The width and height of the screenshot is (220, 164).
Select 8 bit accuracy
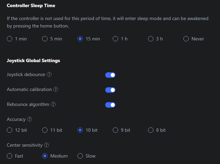(151, 130)
